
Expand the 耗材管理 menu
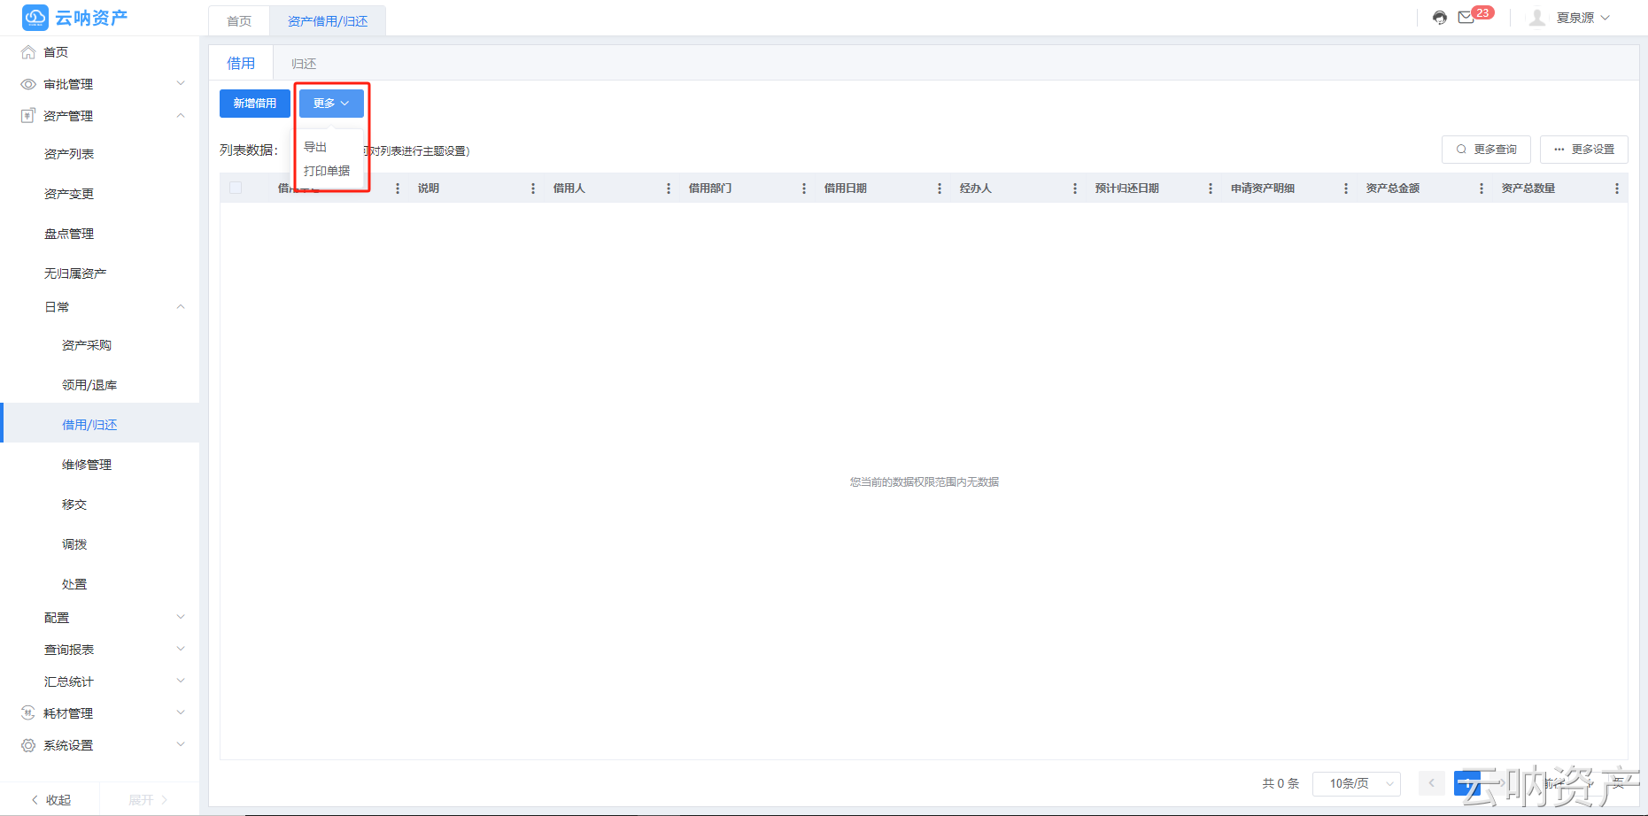[x=181, y=713]
